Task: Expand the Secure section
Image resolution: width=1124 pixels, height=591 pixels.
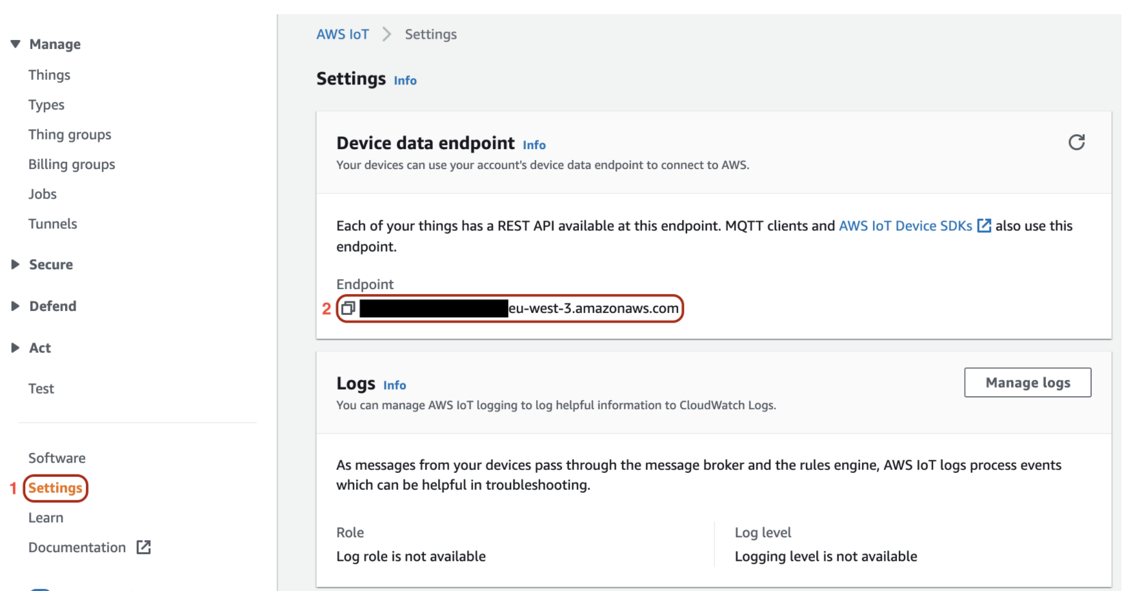Action: coord(15,265)
